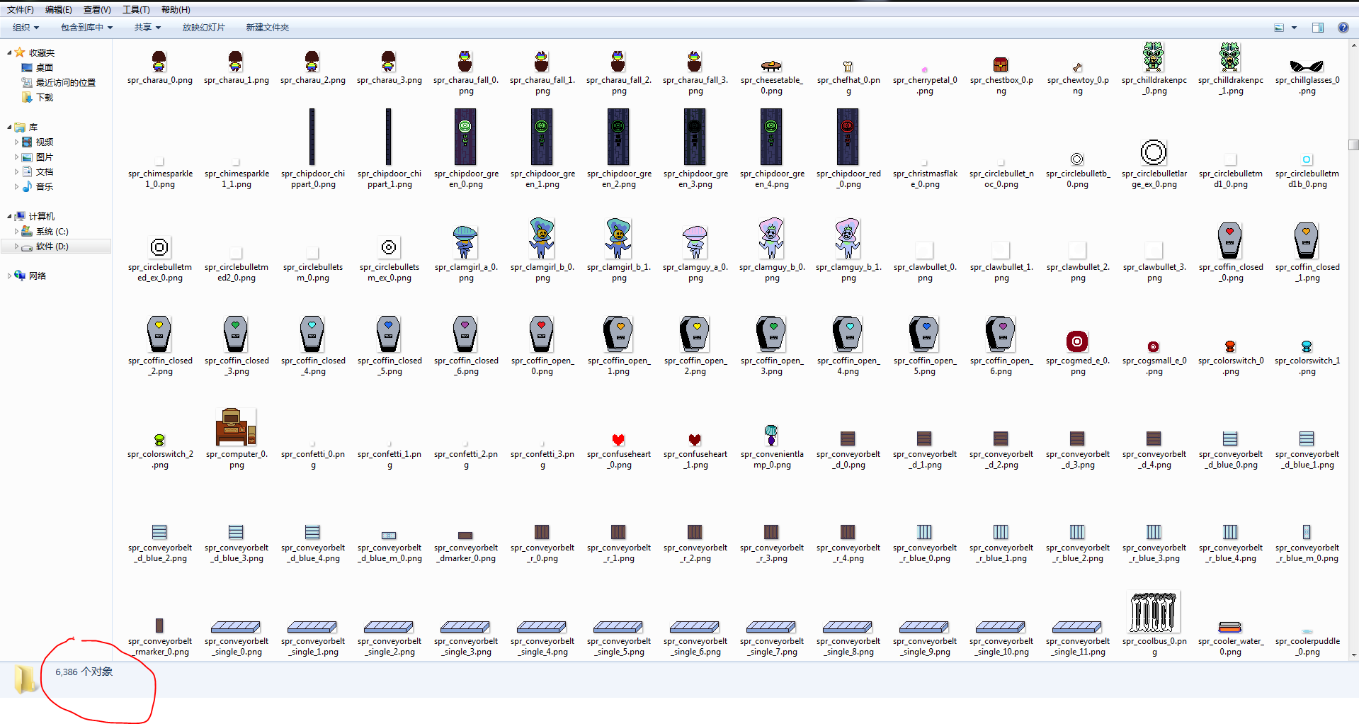The width and height of the screenshot is (1359, 724).
Task: Open the view options dropdown arrow
Action: [x=1294, y=28]
